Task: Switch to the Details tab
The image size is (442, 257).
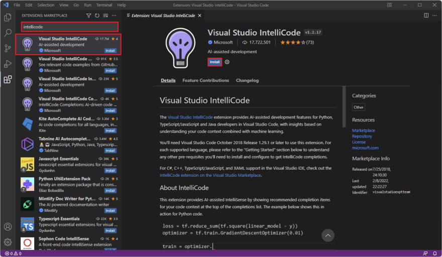Action: 168,80
